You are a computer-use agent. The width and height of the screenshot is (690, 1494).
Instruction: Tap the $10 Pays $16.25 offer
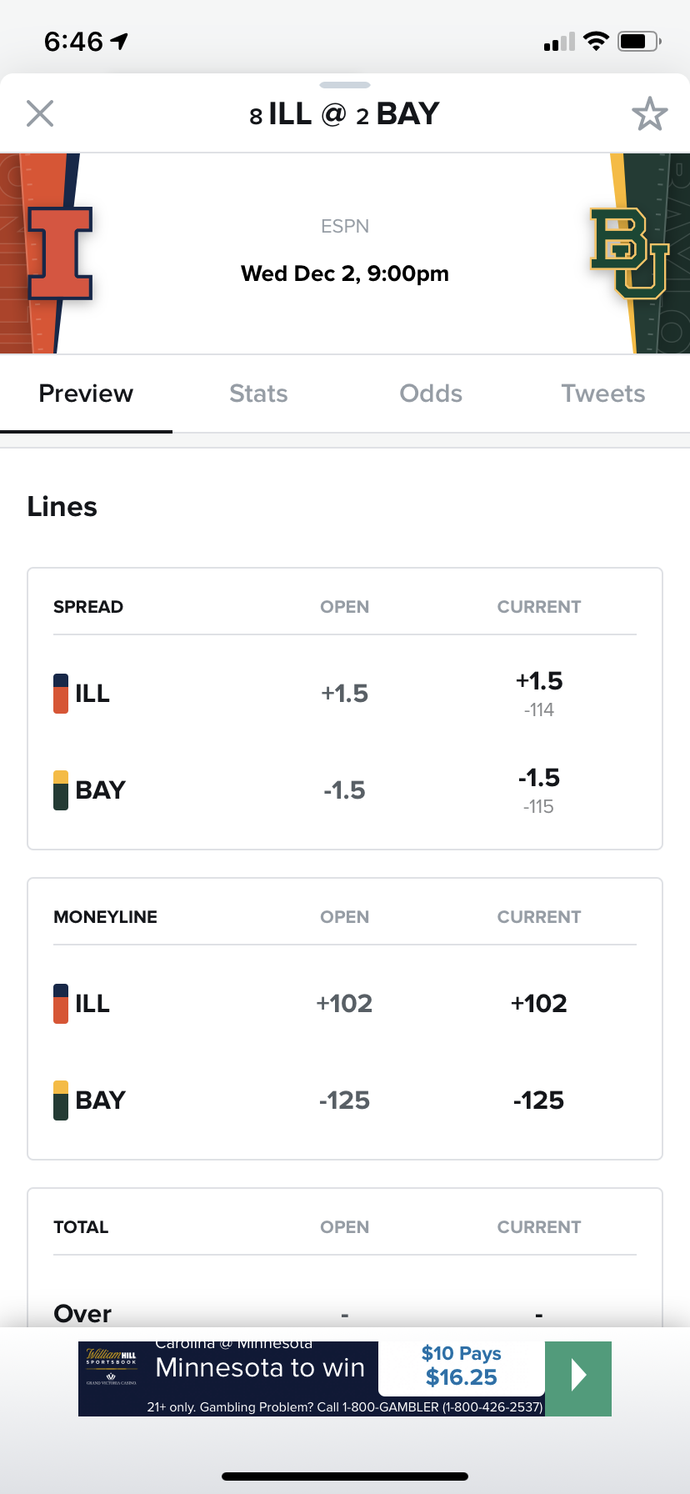point(461,1366)
